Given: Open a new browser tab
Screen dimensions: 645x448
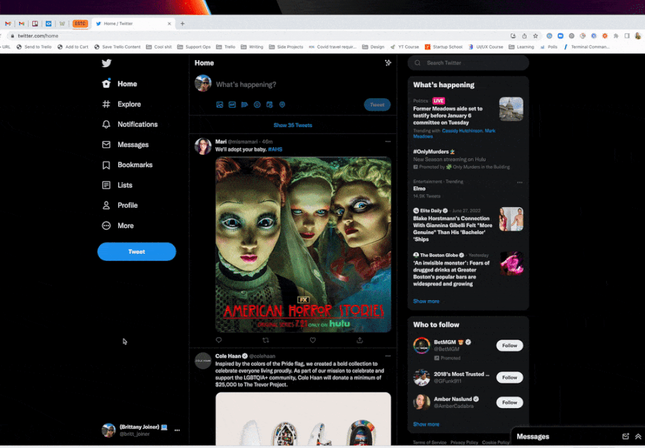Looking at the screenshot, I should pos(183,23).
